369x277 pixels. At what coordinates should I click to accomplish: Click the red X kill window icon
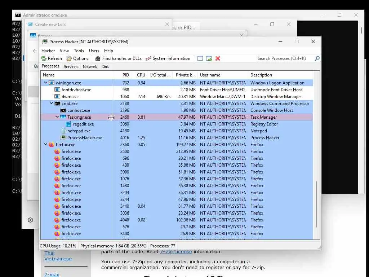pos(218,58)
